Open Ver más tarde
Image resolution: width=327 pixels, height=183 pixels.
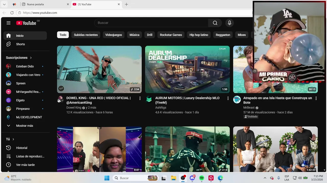click(25, 165)
